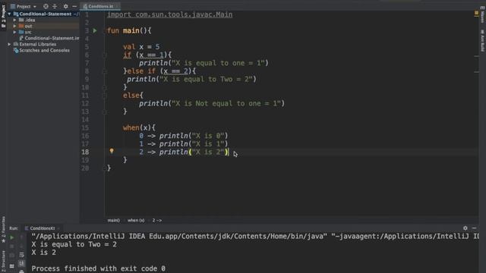Screen dimensions: 486x273
Task: Open the 2: Favorites side tab
Action: 3,230
